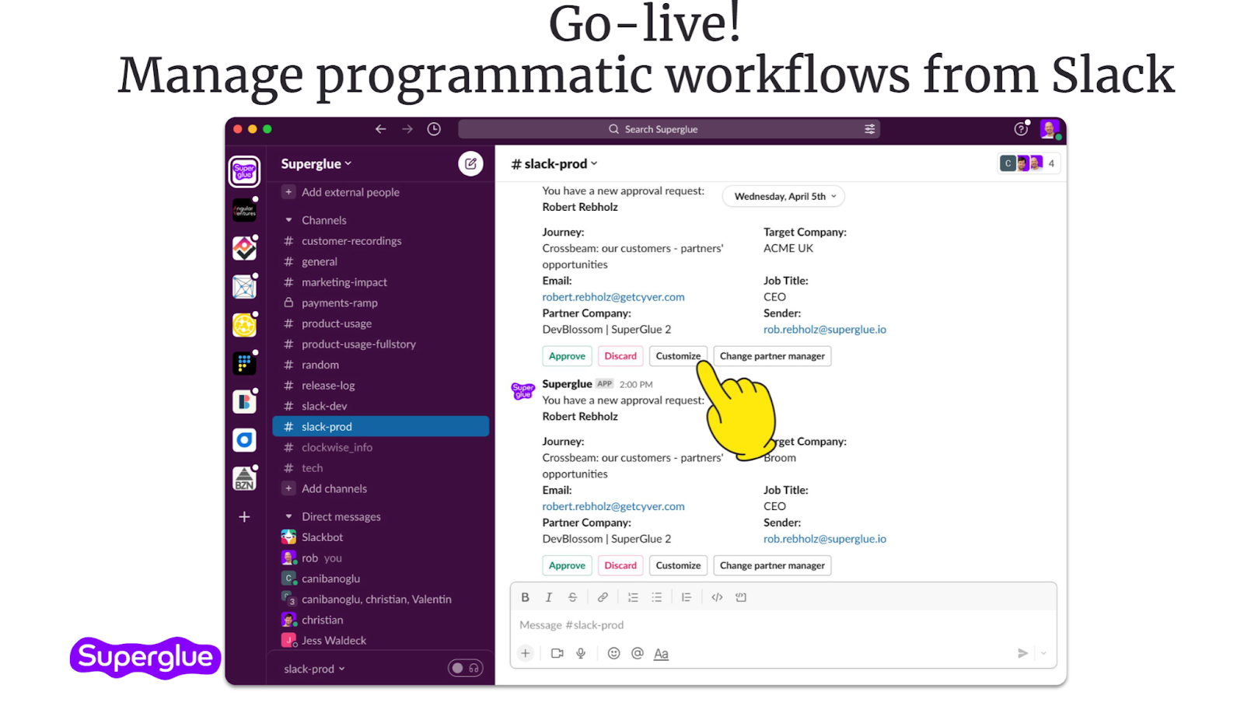Insert a code block in the composer
The height and width of the screenshot is (727, 1244).
[x=739, y=596]
